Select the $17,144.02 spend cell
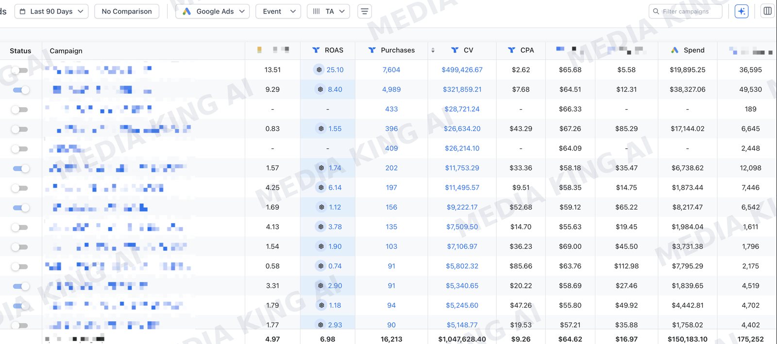Screen dimensions: 777x344 [687, 129]
